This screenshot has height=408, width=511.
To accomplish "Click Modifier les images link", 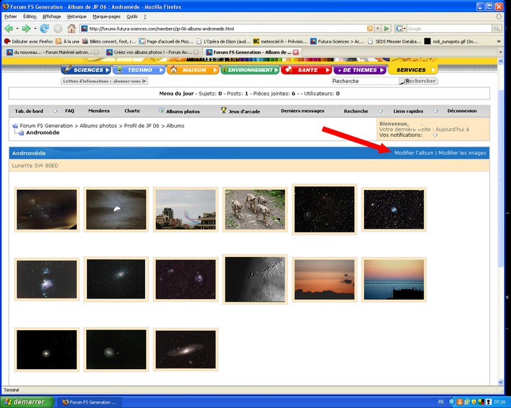I will [462, 153].
